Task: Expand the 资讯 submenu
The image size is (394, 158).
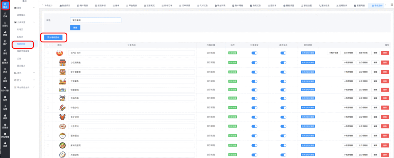Action: point(34,73)
